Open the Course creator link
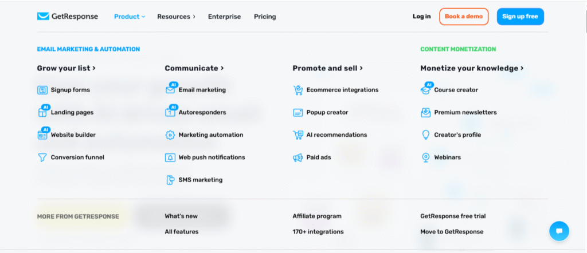Screen dimensions: 587x253 click(x=456, y=90)
